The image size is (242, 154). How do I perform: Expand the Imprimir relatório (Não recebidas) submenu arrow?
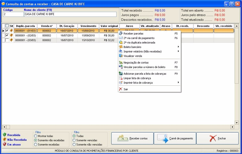[x=178, y=51]
